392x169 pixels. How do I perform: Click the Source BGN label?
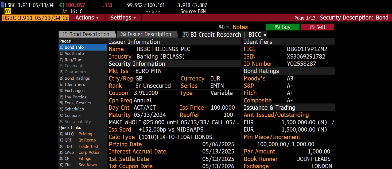(193, 11)
